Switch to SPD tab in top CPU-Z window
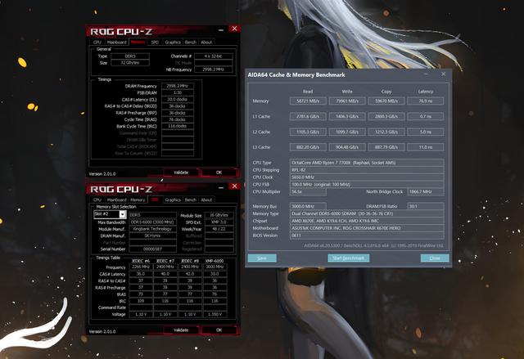 point(155,42)
